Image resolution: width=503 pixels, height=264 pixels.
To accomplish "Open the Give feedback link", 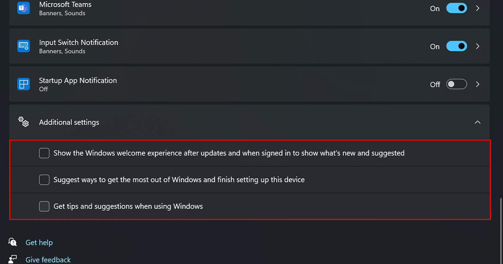I will coord(48,260).
